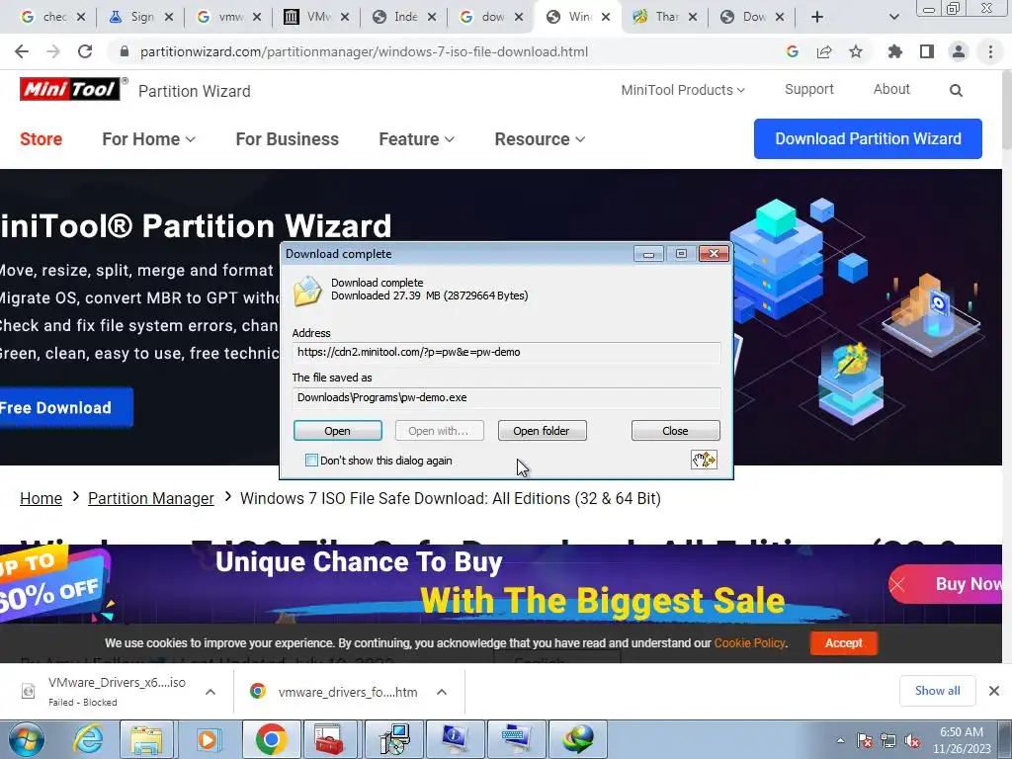Go forward with the browser forward arrow
This screenshot has height=759, width=1012.
(53, 51)
